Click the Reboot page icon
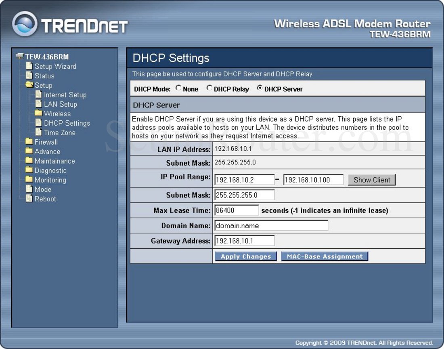This screenshot has height=349, width=444. (x=29, y=198)
